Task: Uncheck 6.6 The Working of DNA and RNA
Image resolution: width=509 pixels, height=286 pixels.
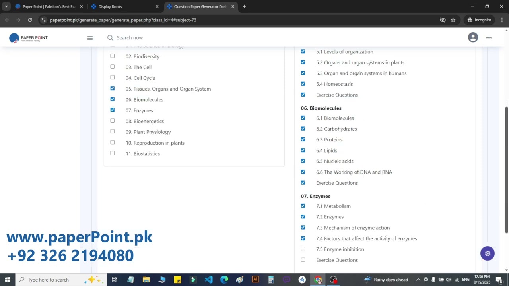Action: (x=303, y=172)
